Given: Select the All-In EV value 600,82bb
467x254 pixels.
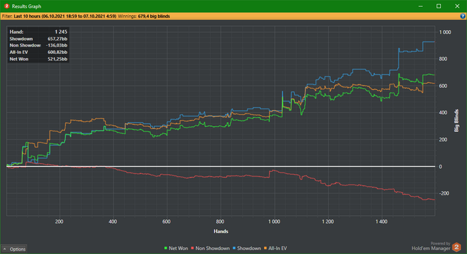Looking at the screenshot, I should click(57, 52).
